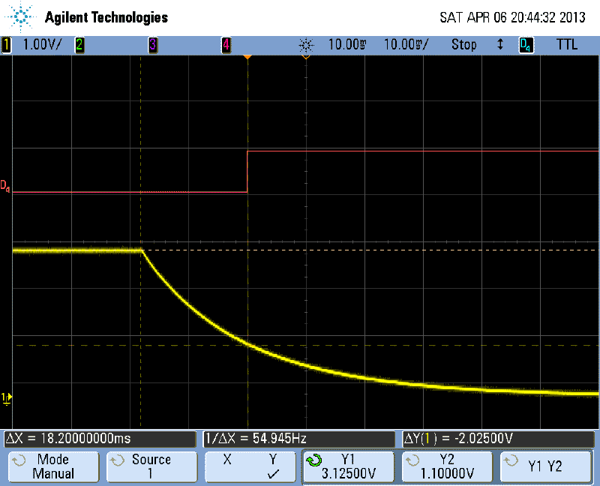Screen dimensions: 600x486
Task: Click rotary knob icon on Y1 Y2 softkey
Action: (511, 460)
